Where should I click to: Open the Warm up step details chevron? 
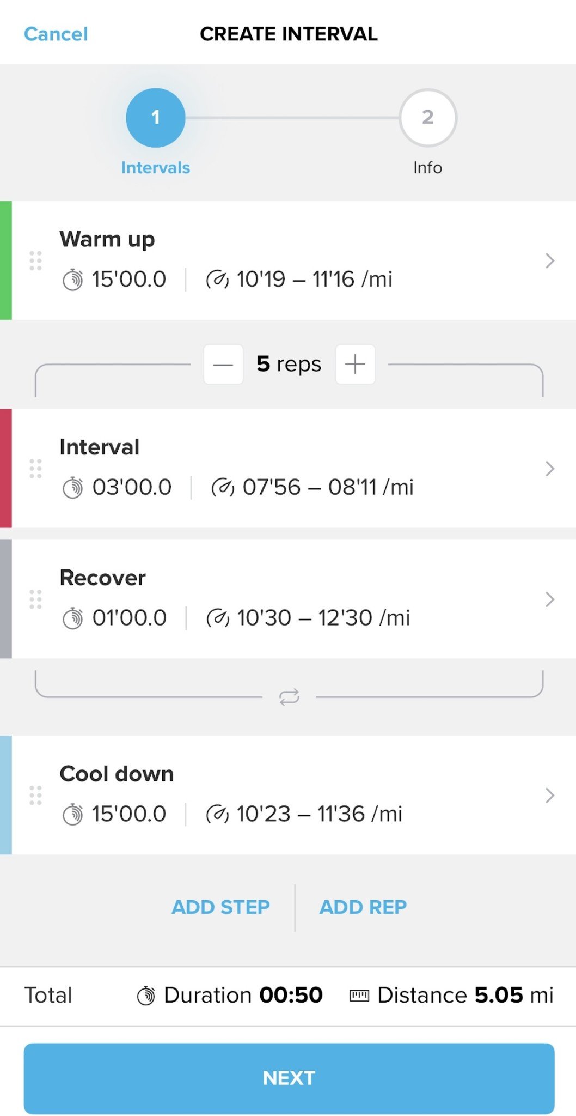549,261
